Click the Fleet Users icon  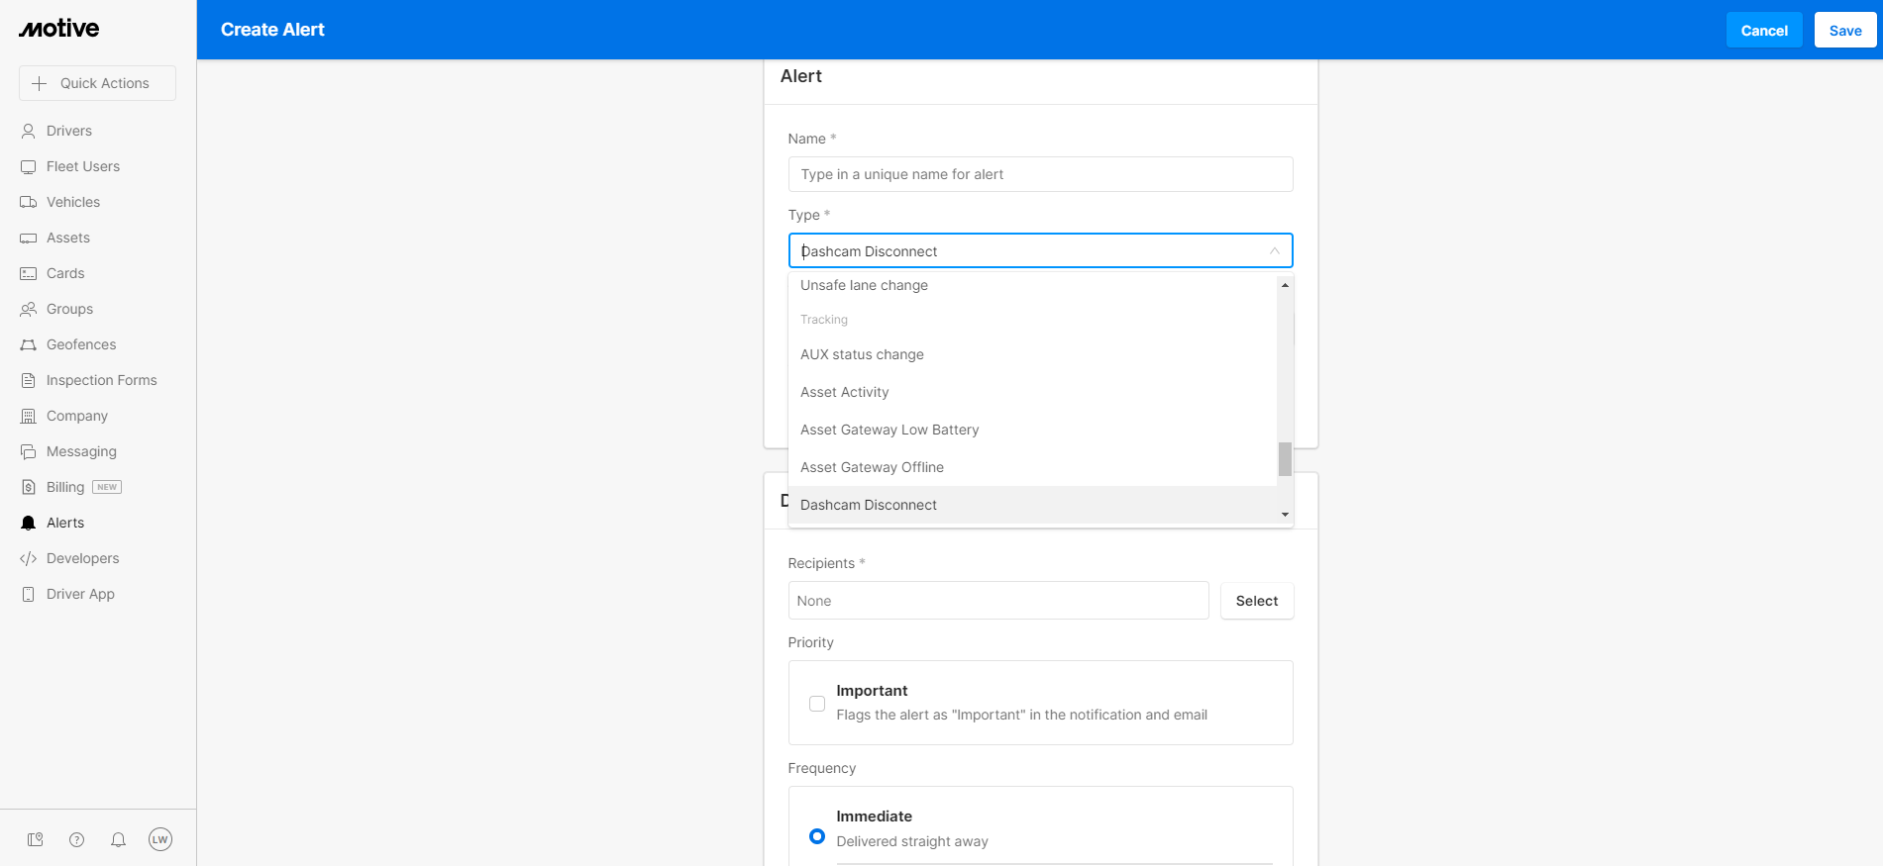point(29,166)
